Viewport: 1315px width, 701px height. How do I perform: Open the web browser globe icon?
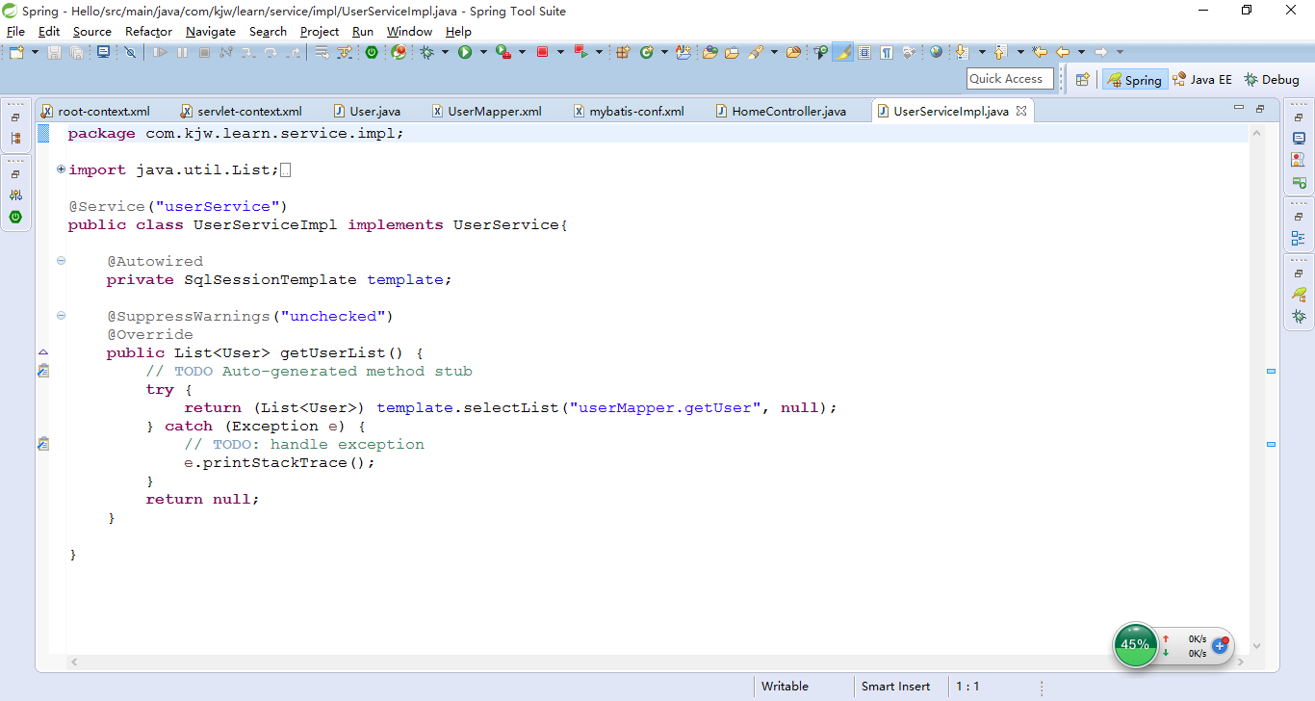pos(936,52)
